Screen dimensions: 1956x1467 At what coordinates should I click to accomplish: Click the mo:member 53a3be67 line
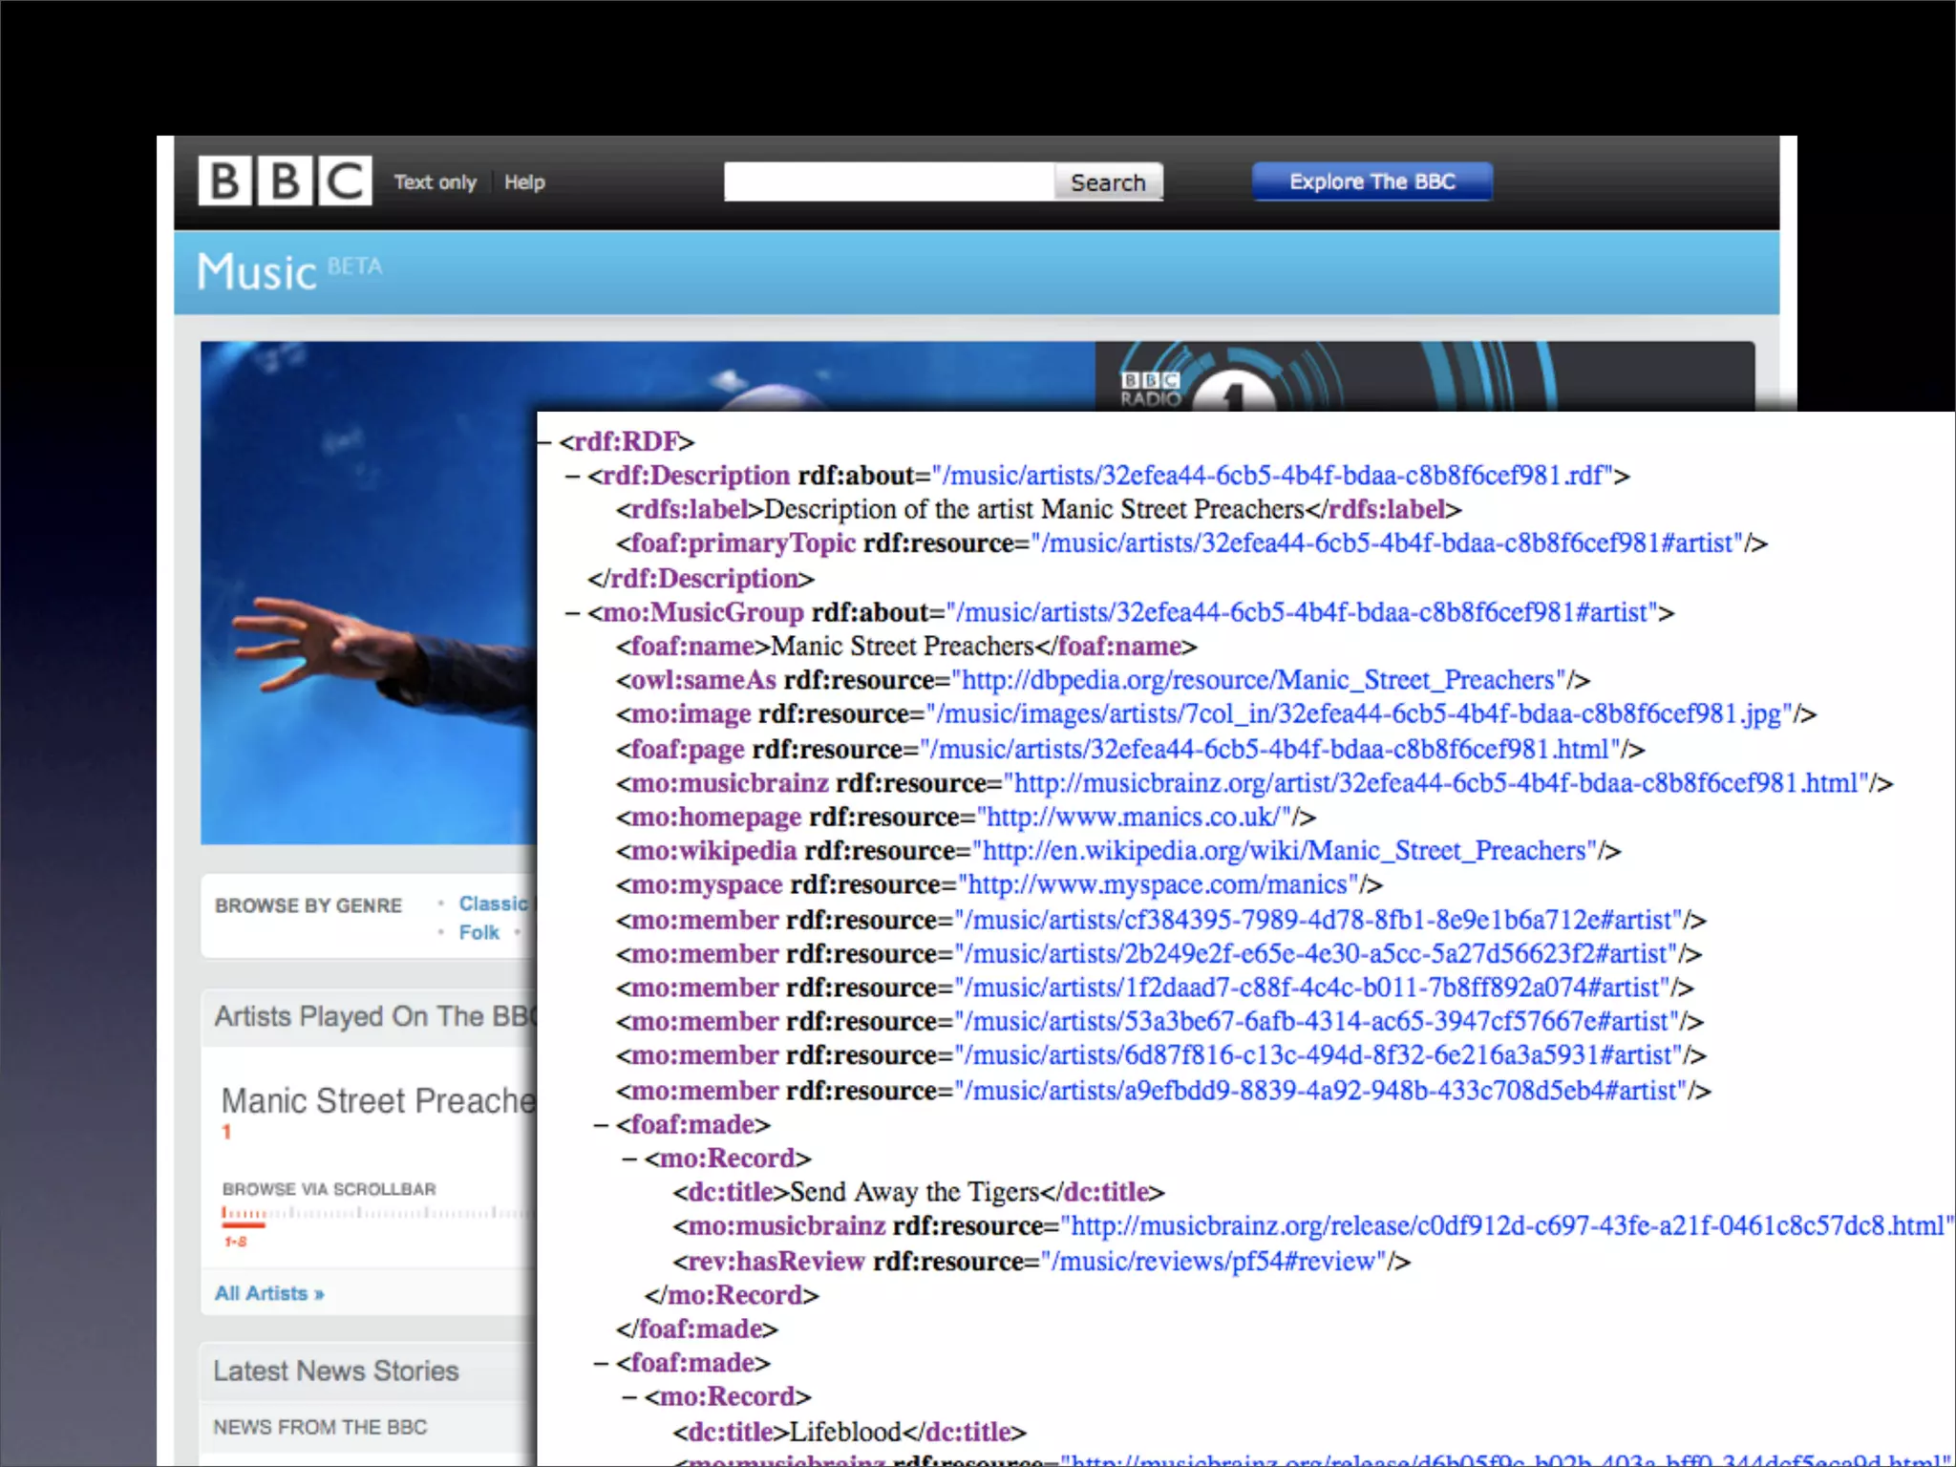point(1159,1022)
